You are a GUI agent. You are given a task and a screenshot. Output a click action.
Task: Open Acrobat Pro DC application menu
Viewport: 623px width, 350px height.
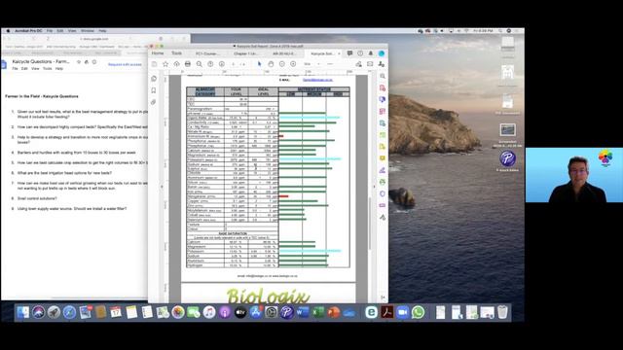[28, 30]
